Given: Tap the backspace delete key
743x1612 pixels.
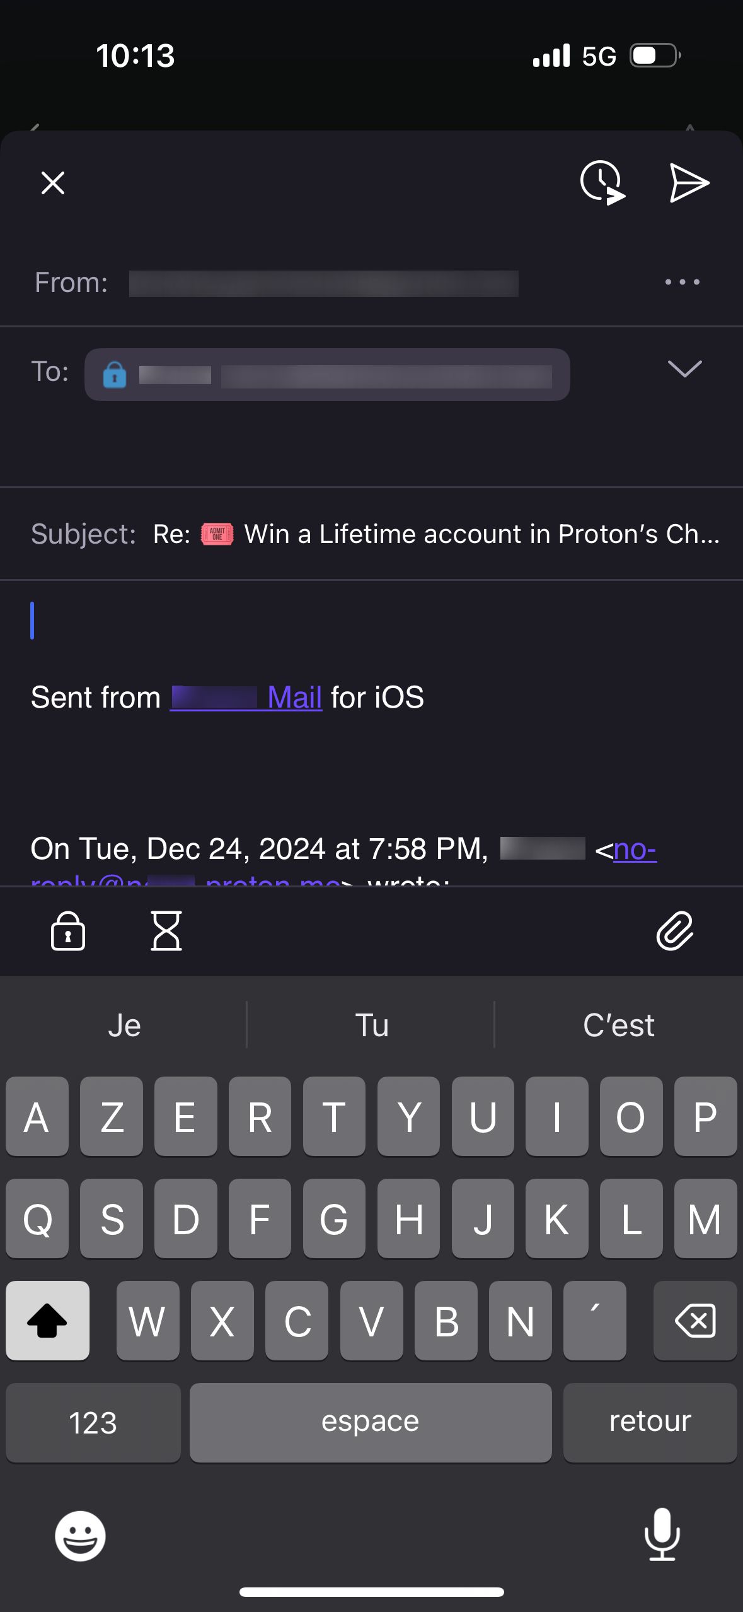Looking at the screenshot, I should [x=695, y=1320].
